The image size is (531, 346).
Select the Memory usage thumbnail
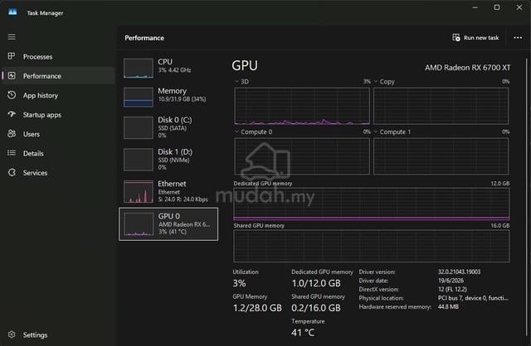[x=139, y=97]
